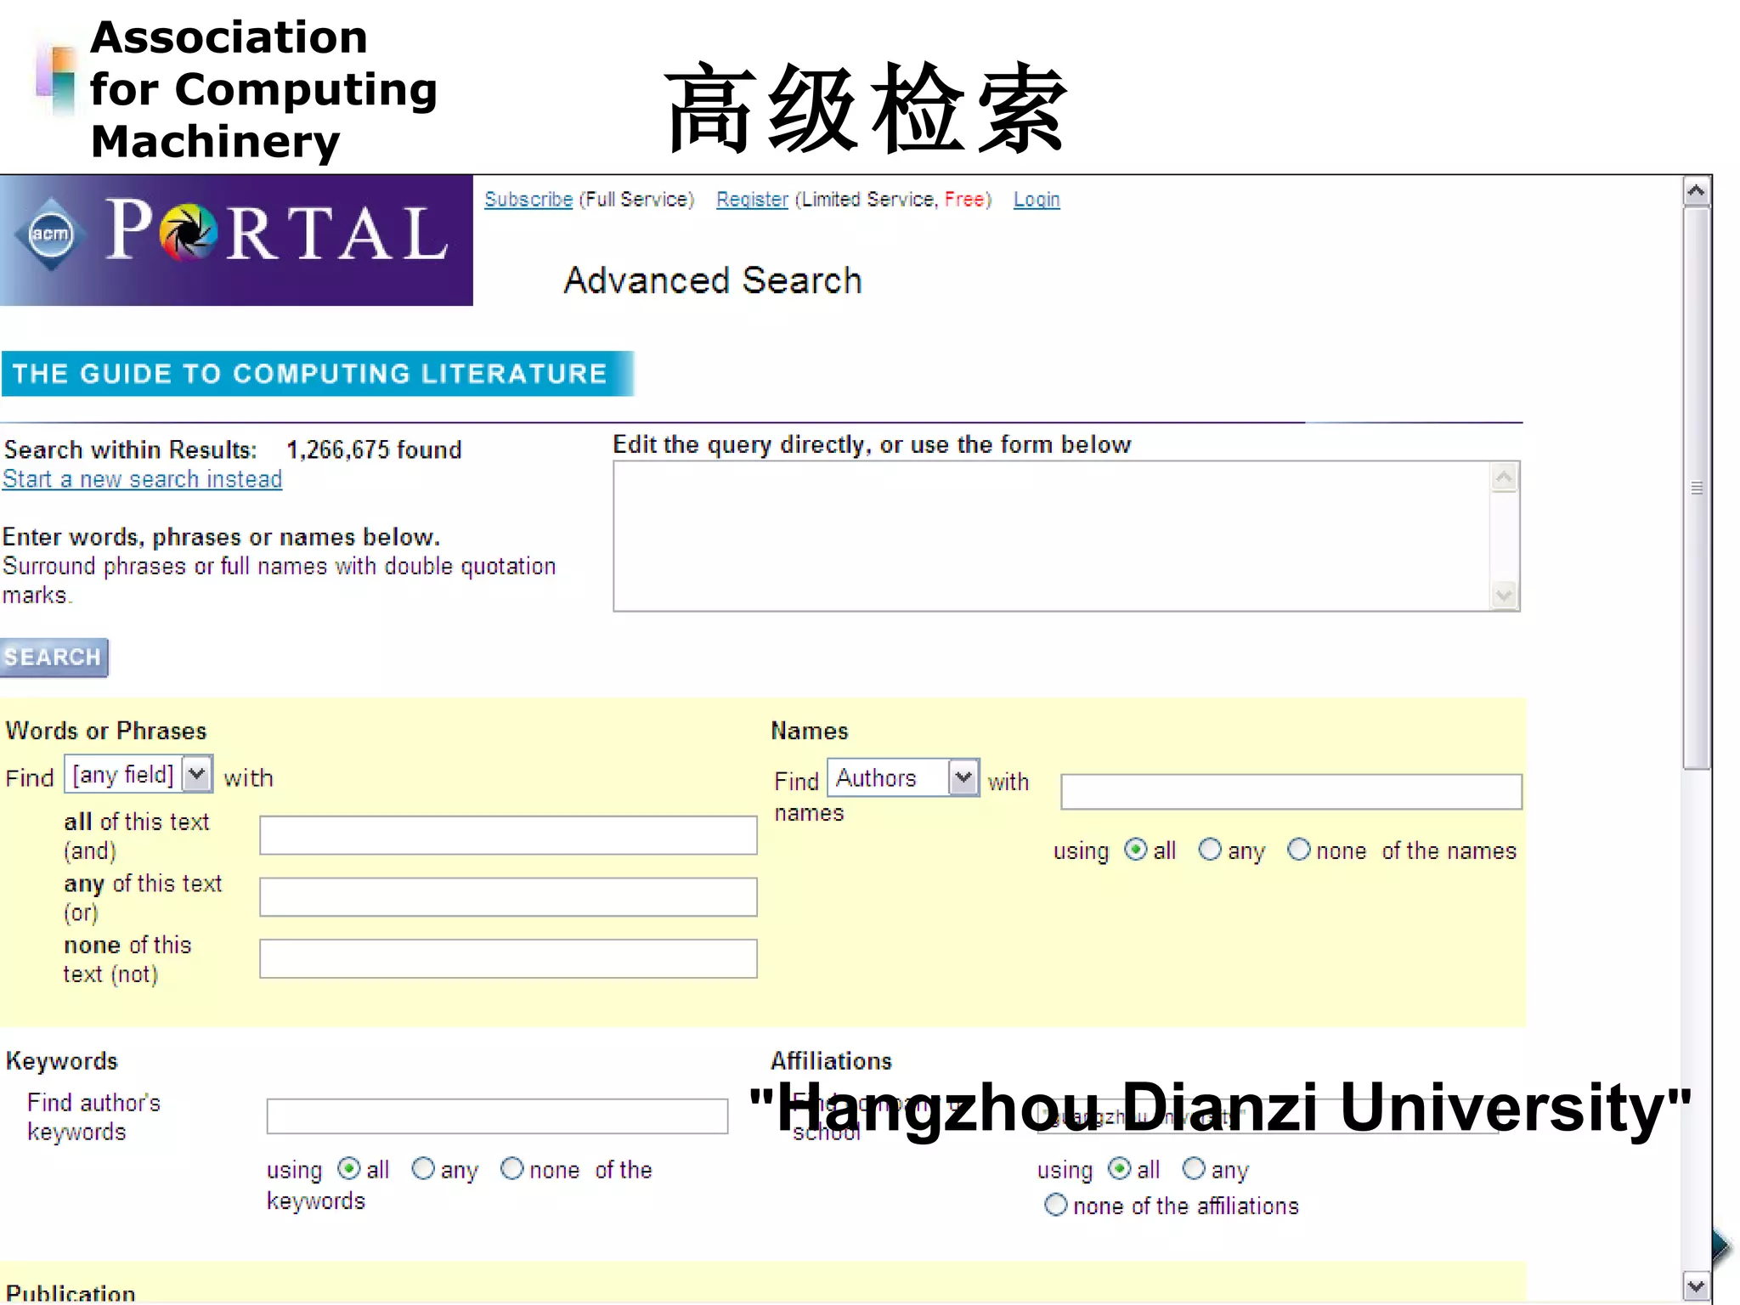Image resolution: width=1740 pixels, height=1305 pixels.
Task: Click the Guide to Computing Literature banner
Action: [x=316, y=374]
